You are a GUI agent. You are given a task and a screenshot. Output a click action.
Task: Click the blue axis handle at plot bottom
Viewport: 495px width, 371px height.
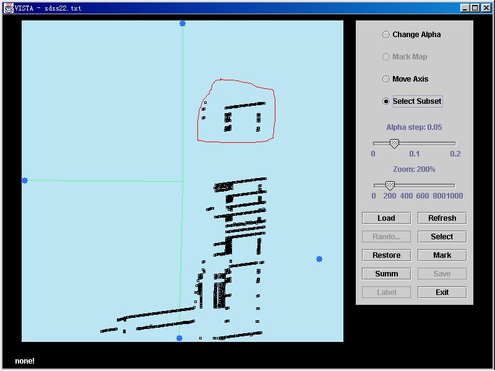point(179,338)
